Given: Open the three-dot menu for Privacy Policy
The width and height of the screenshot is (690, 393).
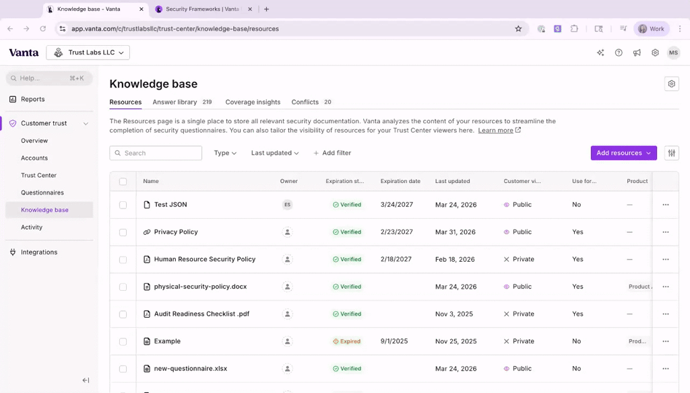Looking at the screenshot, I should [665, 232].
